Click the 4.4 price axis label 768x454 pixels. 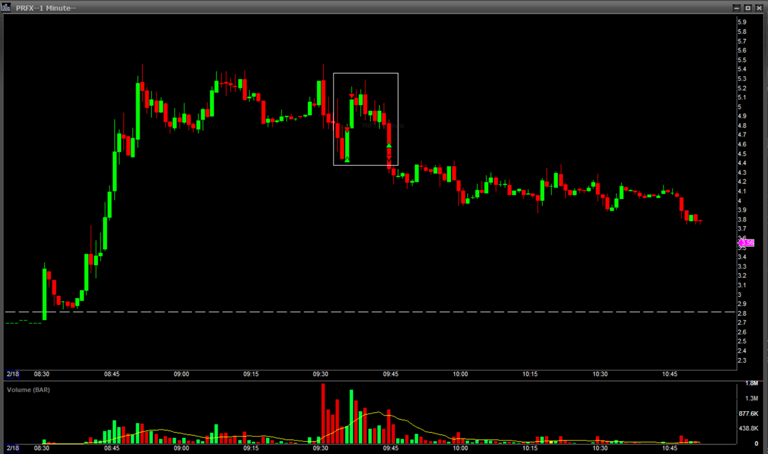(742, 163)
